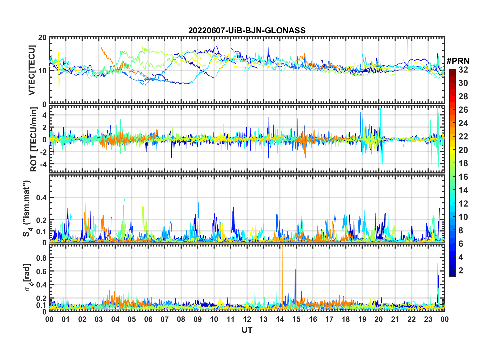Select the ROT [TECU/min] y-axis label
This screenshot has height=346, width=494.
point(34,139)
